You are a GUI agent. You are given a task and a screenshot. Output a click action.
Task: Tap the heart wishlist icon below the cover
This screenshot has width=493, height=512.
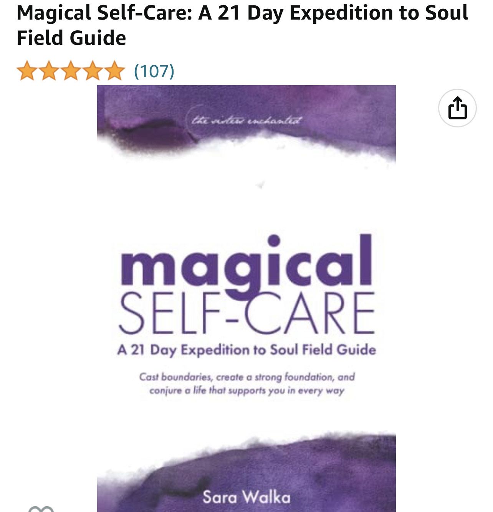coord(41,509)
